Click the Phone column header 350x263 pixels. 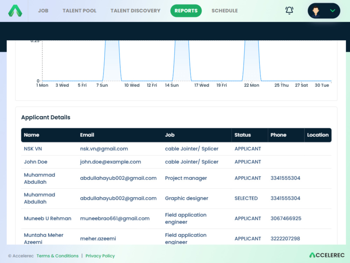coord(278,135)
